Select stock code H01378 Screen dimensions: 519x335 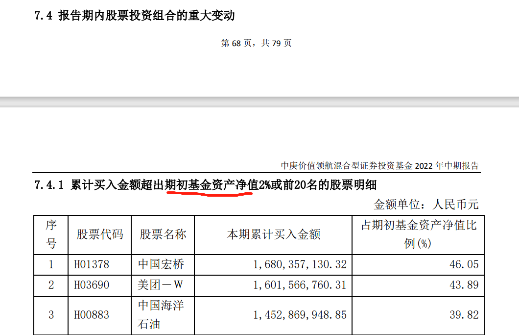[x=92, y=264]
